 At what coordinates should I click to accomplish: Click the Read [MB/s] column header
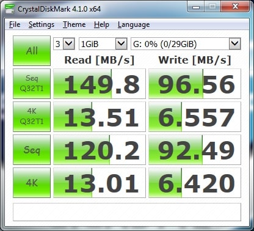[x=100, y=60]
